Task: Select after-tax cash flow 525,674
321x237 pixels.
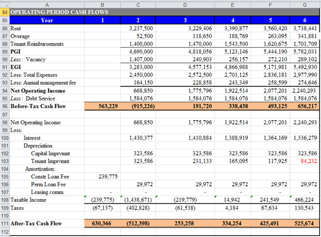Action: [x=305, y=223]
